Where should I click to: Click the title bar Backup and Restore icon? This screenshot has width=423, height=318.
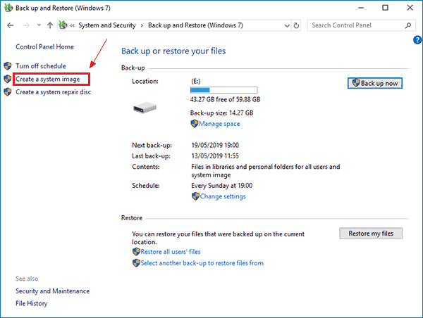(x=8, y=8)
